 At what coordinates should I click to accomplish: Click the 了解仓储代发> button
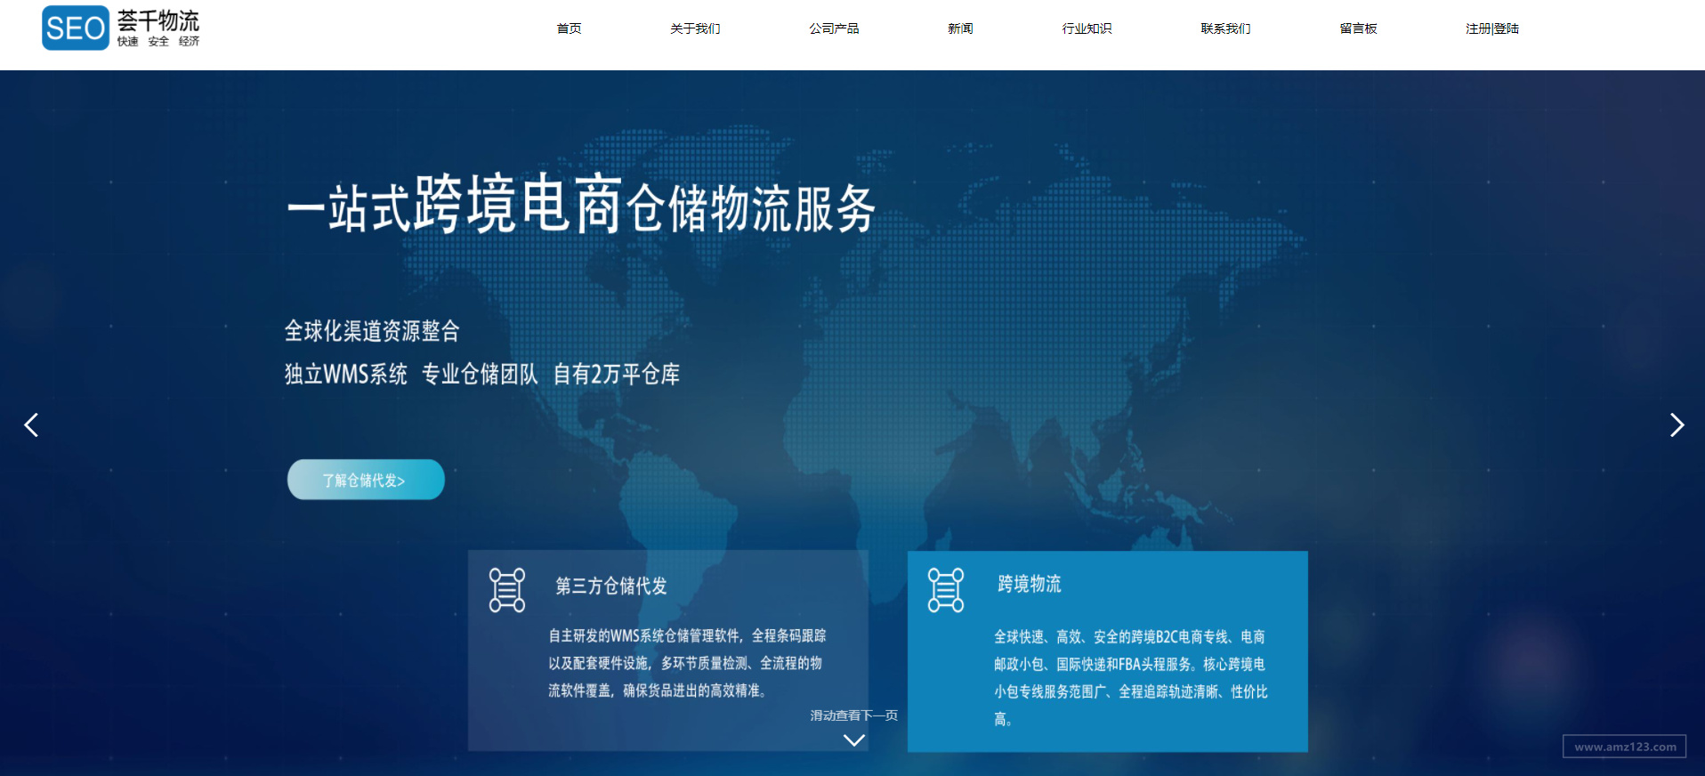[366, 480]
